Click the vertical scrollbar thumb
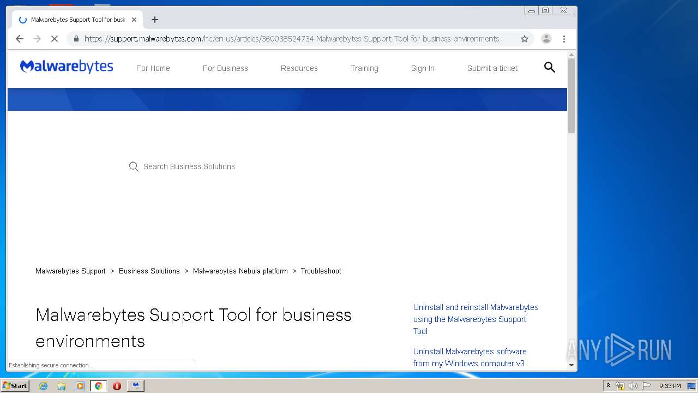 571,96
